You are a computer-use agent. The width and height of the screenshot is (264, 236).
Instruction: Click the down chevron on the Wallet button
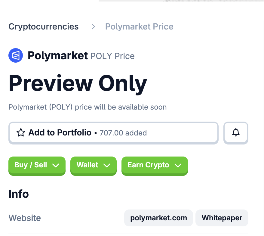[x=107, y=165]
